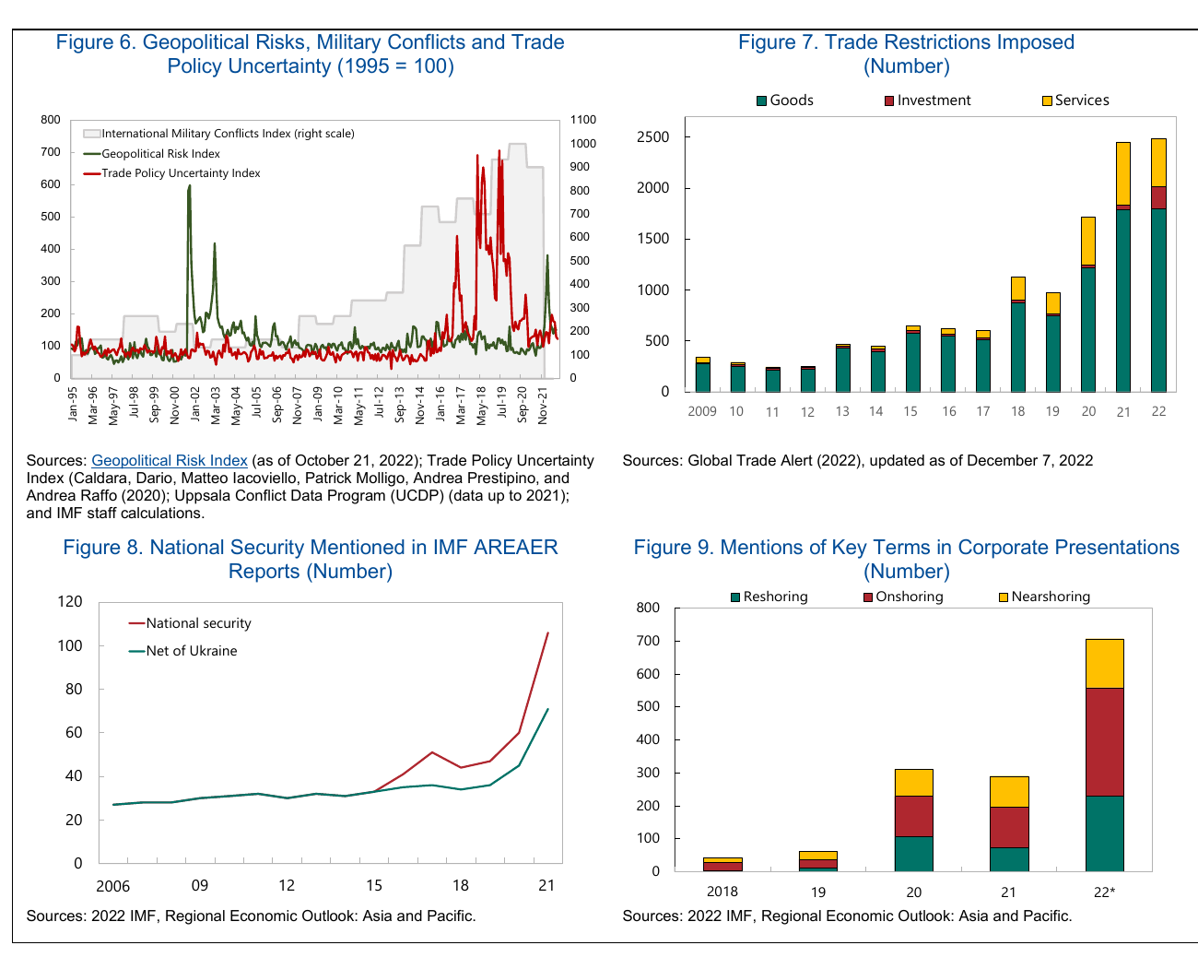This screenshot has height=969, width=1198.
Task: Click the yellow Services legend swatch
Action: coord(1047,100)
